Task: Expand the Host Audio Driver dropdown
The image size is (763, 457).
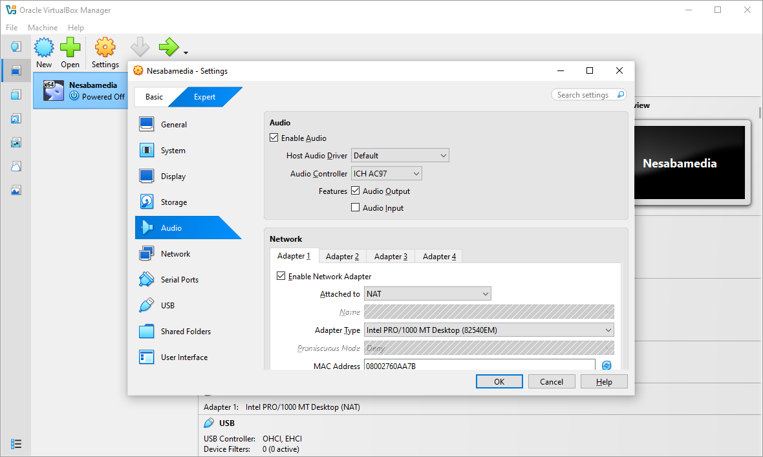Action: pos(400,156)
